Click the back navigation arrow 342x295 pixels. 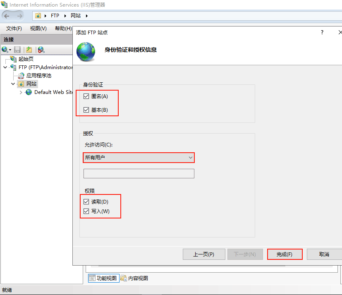click(7, 16)
